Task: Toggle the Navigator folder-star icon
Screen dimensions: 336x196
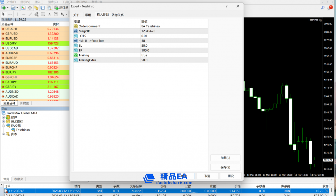Action: (36, 7)
